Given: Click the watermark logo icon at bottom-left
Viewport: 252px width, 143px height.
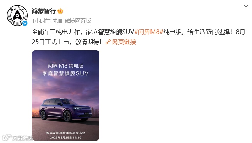Looking at the screenshot, I should (x=7, y=137).
